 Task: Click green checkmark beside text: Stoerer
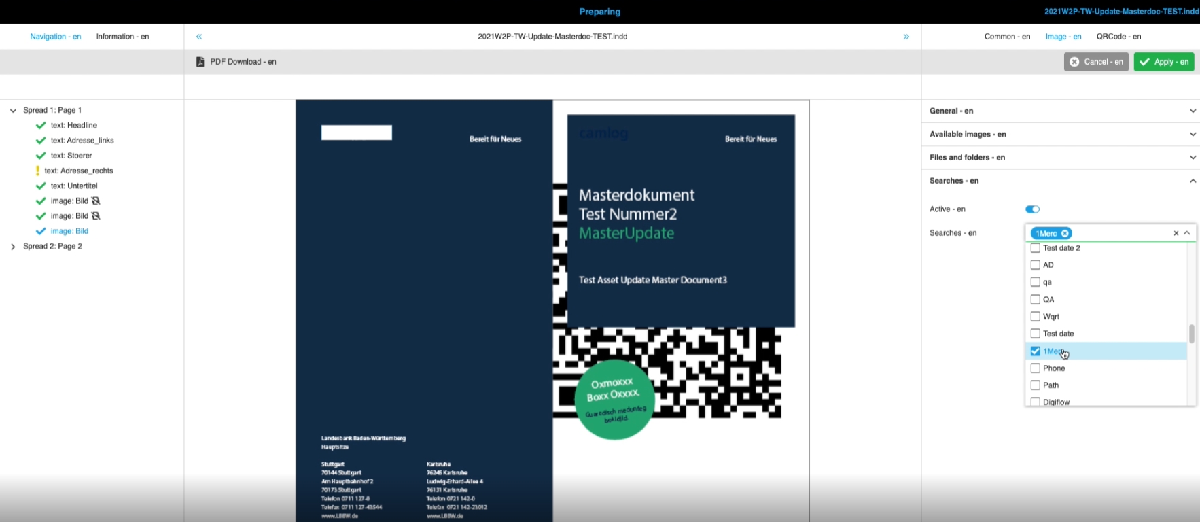click(41, 155)
